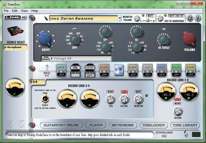This screenshot has width=206, height=143.
Task: Open the Tone preset dropdown arrow
Action: coord(120,18)
